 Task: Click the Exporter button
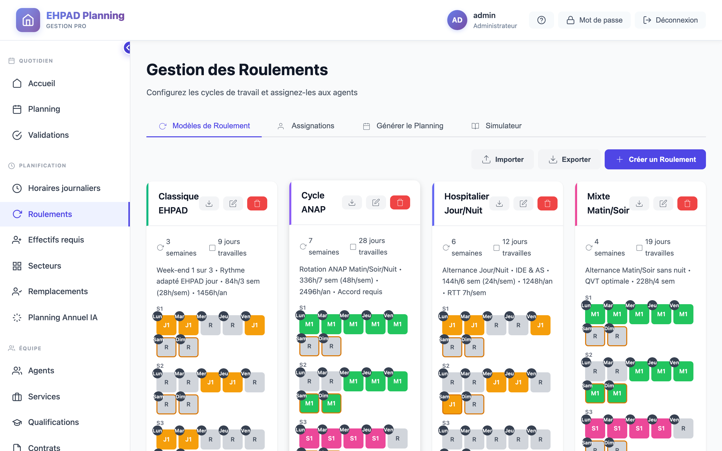point(569,159)
